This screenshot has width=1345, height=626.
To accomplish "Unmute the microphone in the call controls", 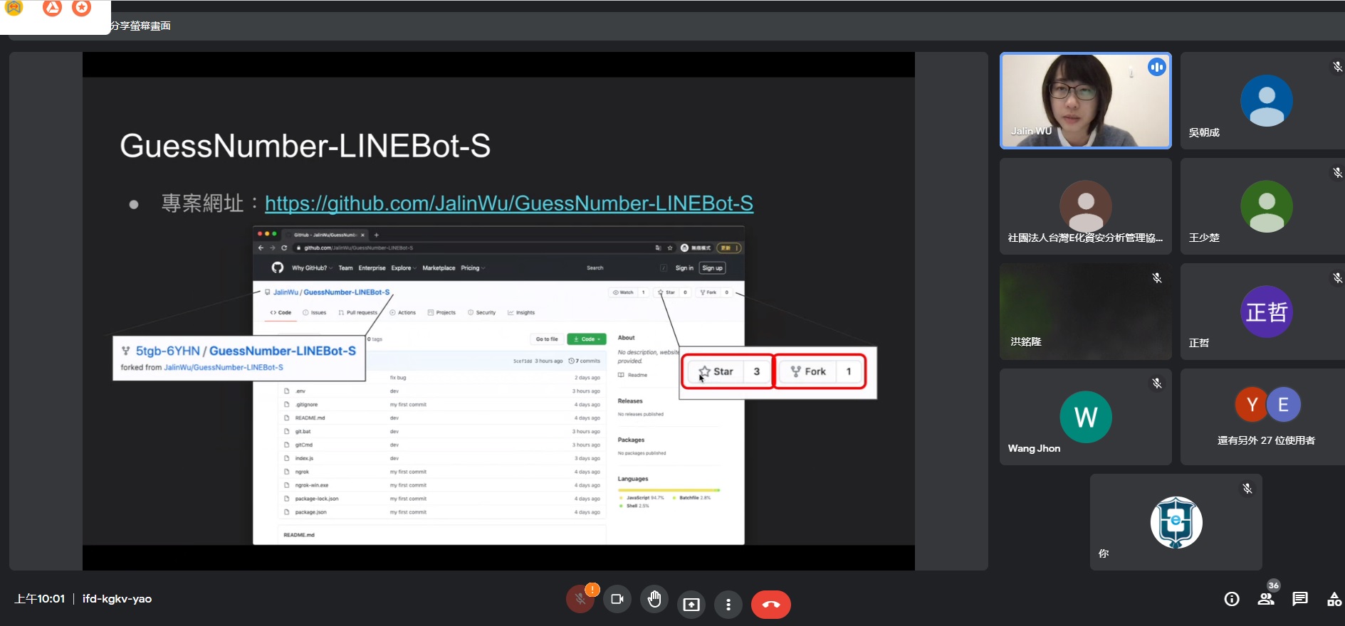I will [x=580, y=600].
